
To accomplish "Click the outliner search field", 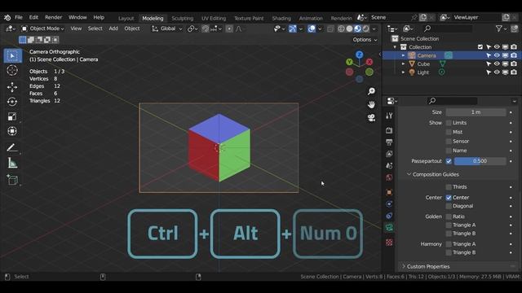I will click(448, 29).
